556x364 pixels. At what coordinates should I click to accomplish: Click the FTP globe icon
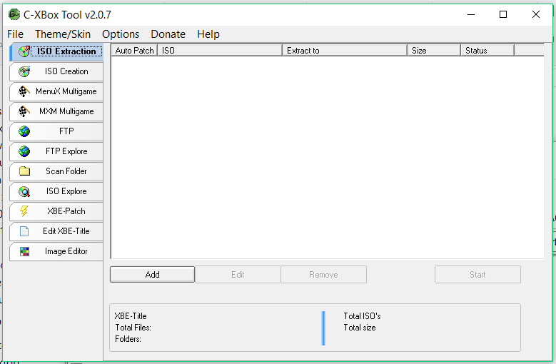24,131
